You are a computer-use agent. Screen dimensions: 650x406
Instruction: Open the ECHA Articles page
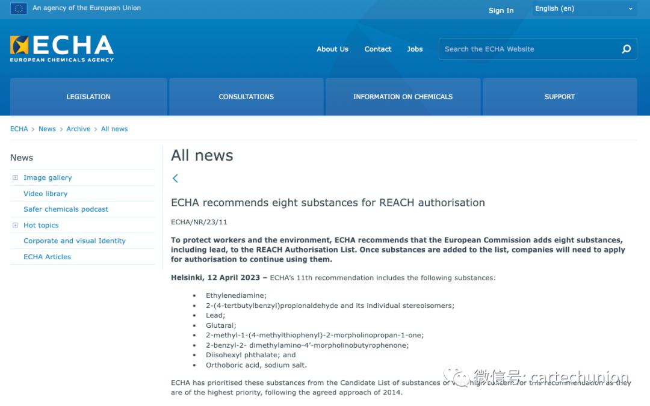tap(47, 256)
